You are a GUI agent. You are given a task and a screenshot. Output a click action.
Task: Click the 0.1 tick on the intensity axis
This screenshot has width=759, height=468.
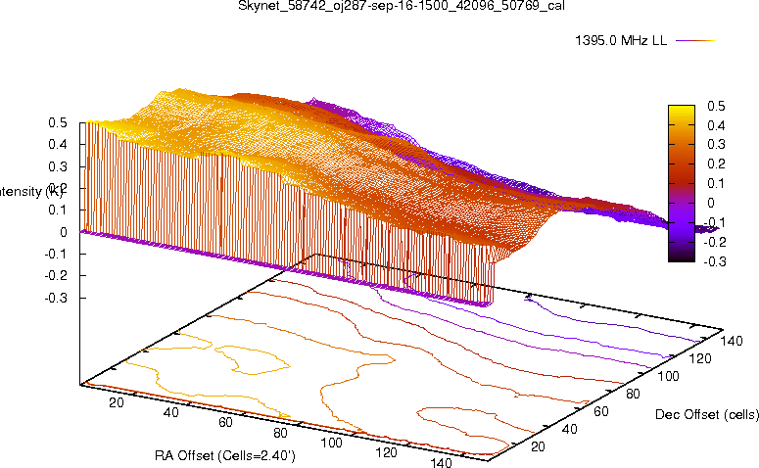[x=58, y=211]
